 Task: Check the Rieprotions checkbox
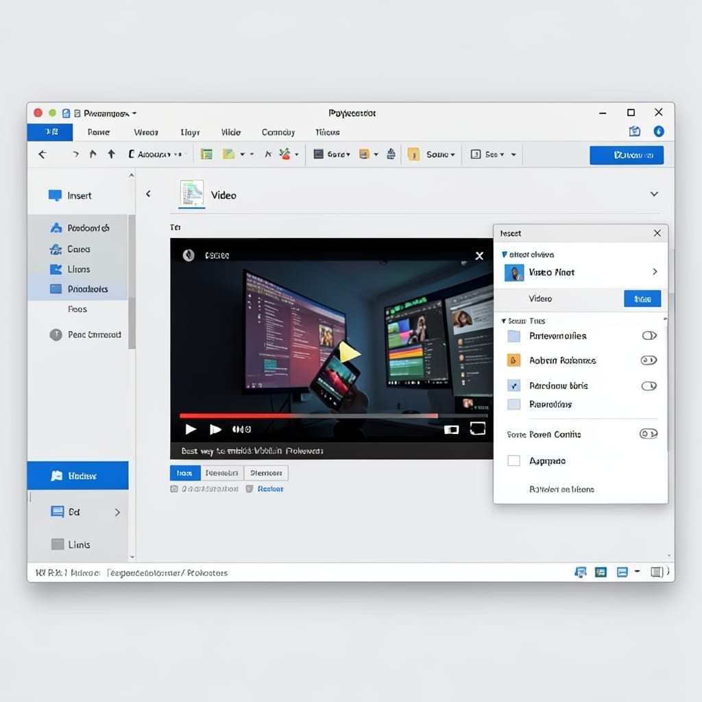tap(514, 404)
